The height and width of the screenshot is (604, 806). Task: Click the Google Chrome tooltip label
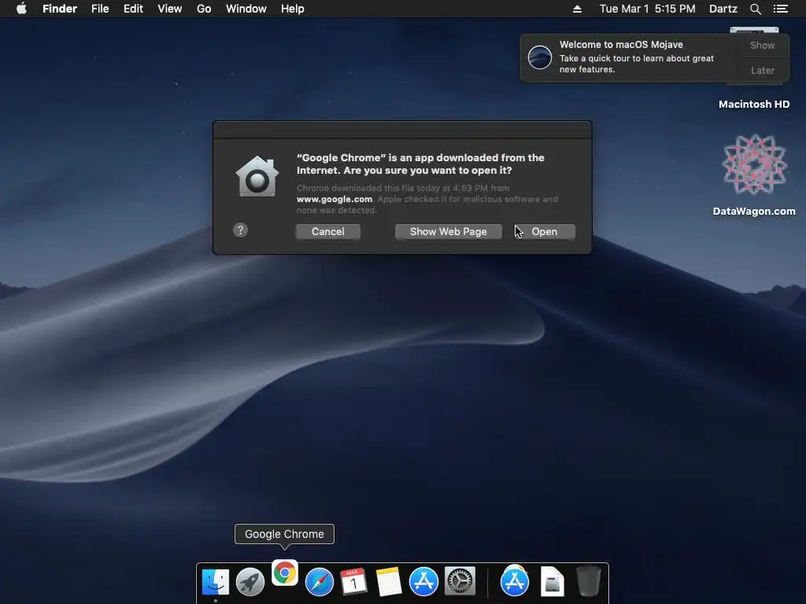(284, 534)
